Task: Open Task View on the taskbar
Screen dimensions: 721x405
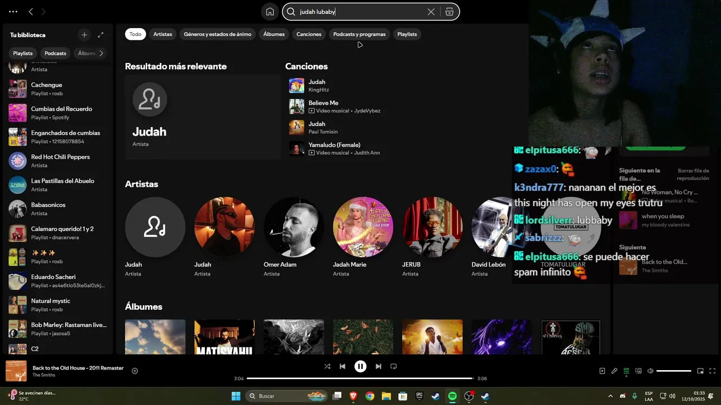Action: 337,396
